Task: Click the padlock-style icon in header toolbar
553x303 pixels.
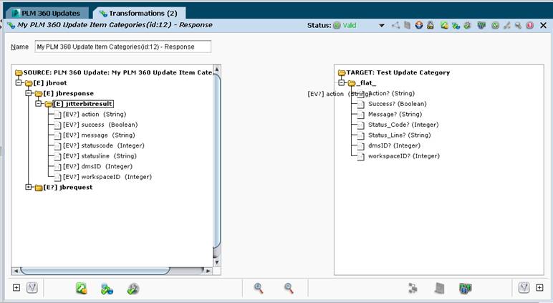Action: coord(431,25)
